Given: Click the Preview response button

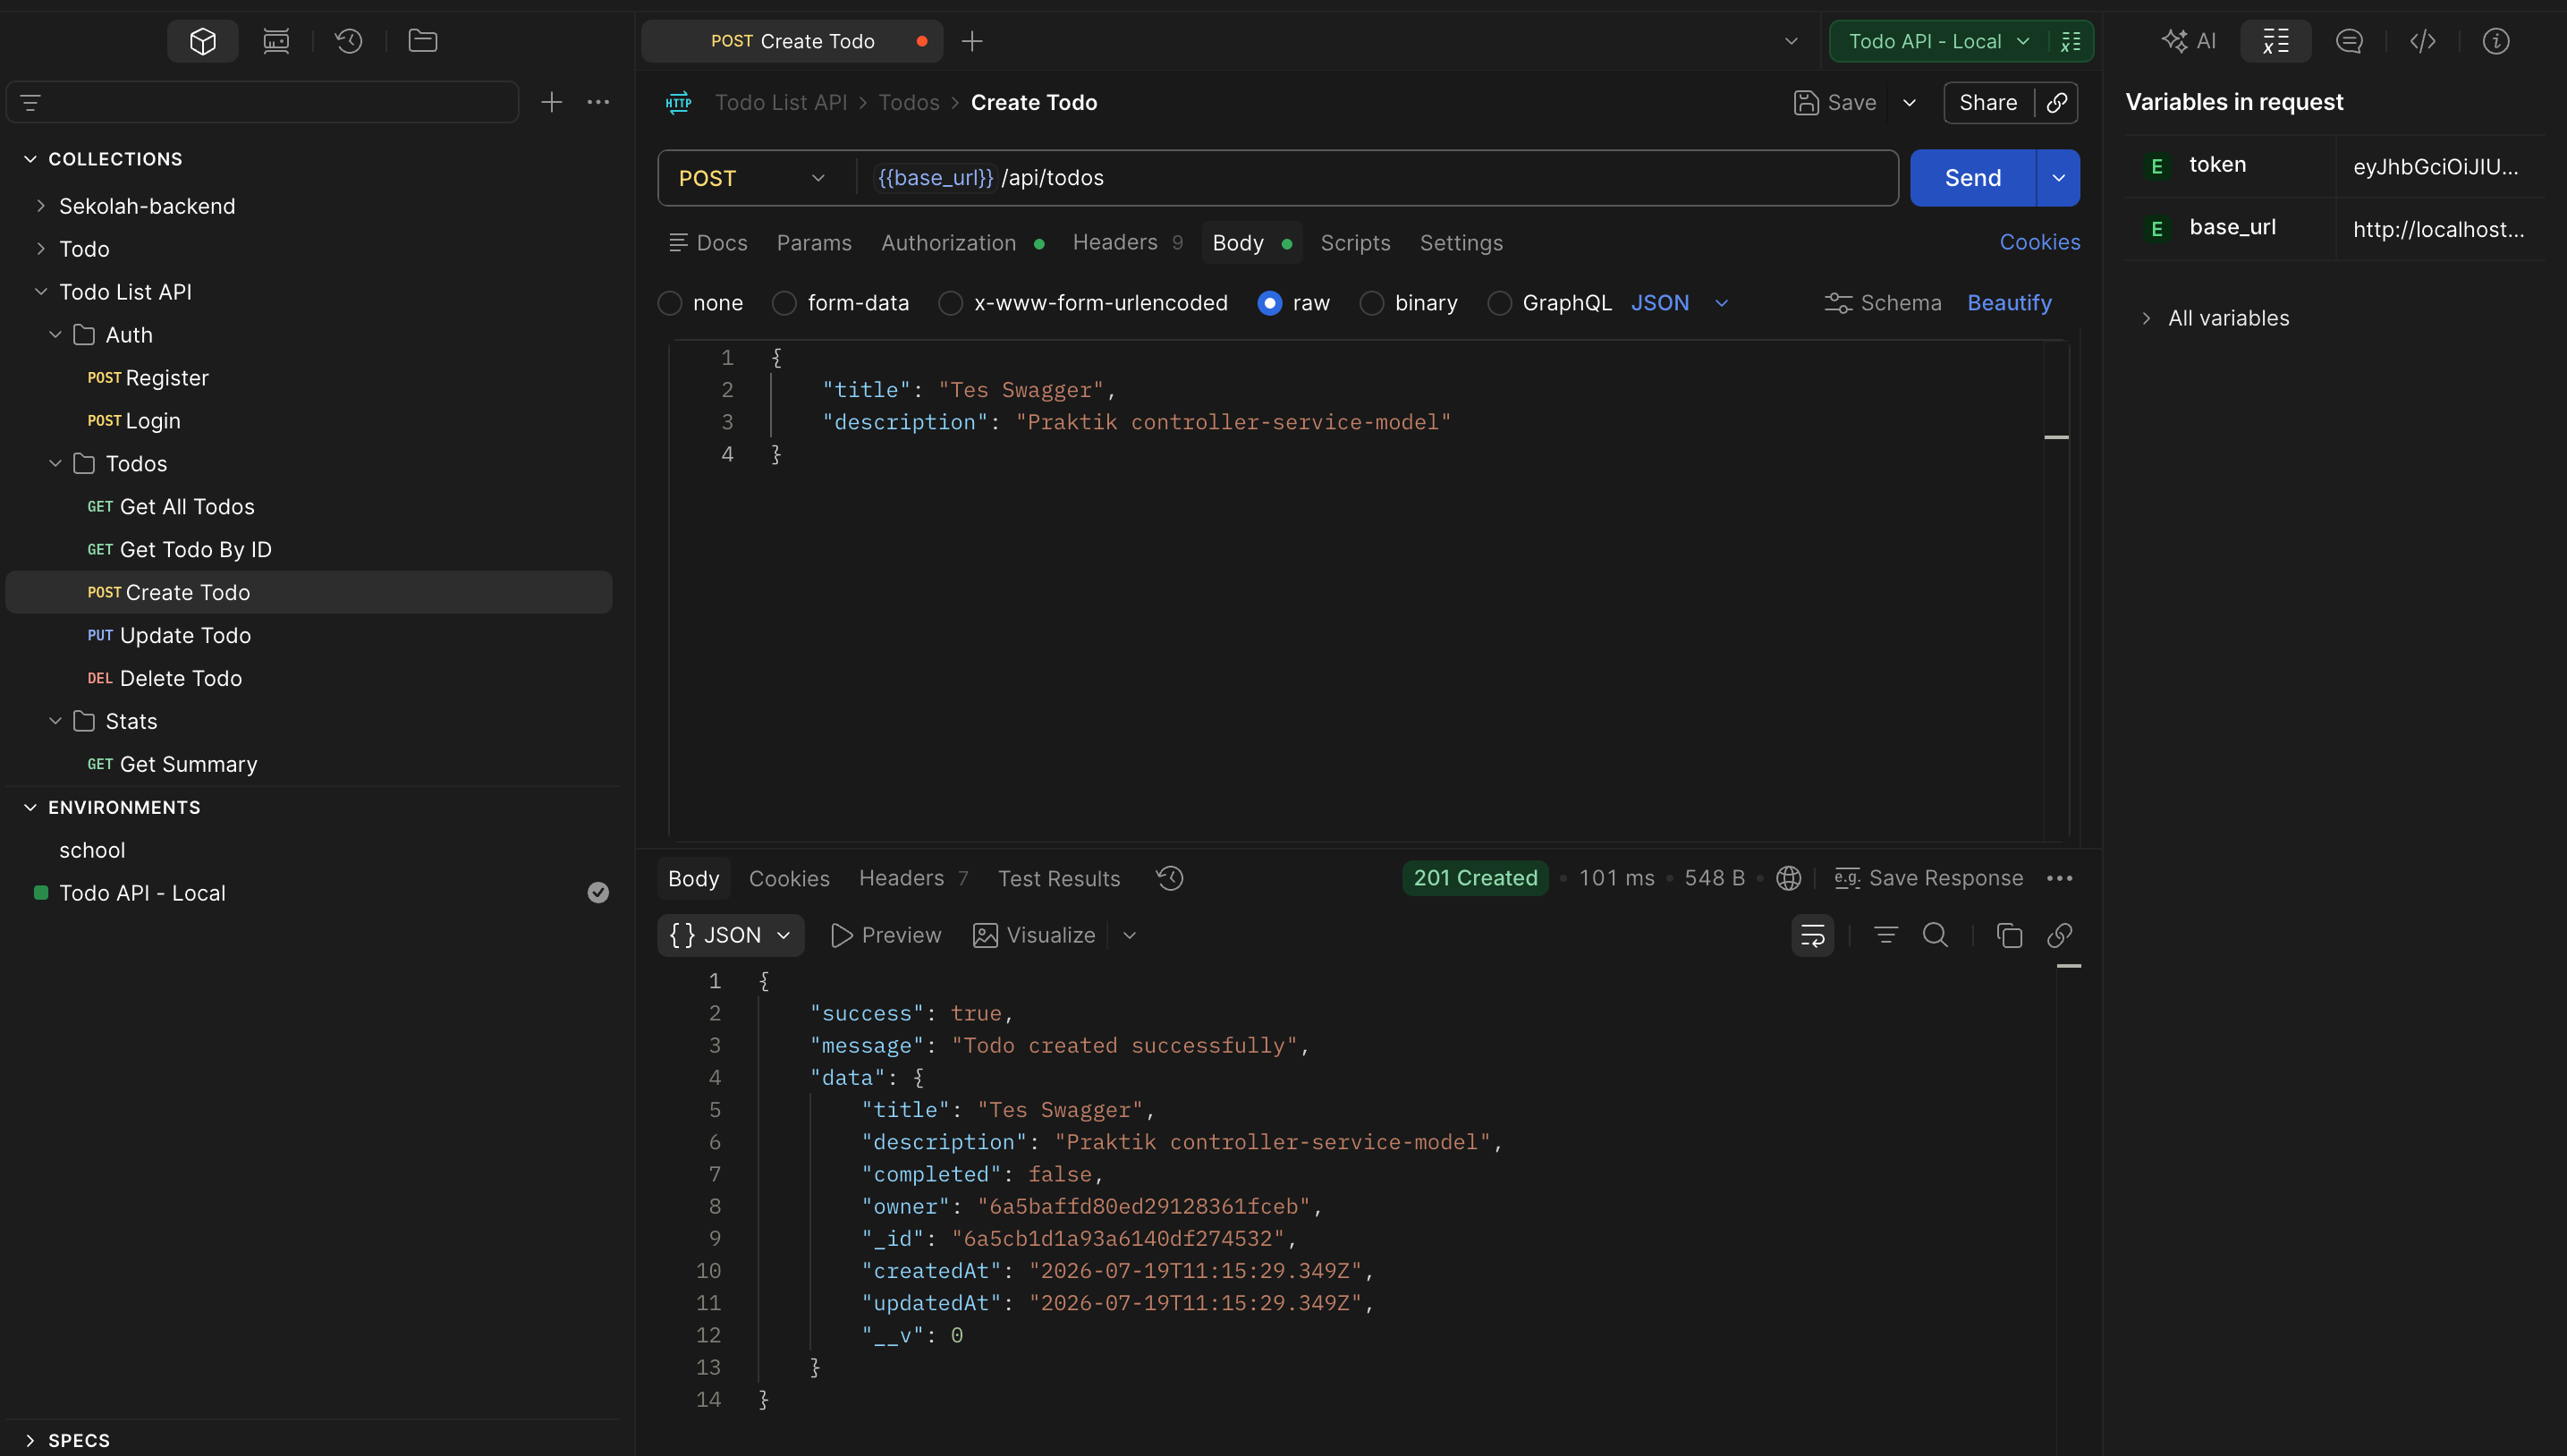Looking at the screenshot, I should point(886,935).
